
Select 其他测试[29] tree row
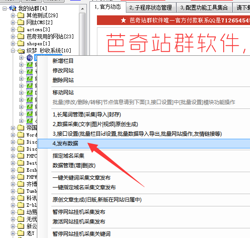pyautogui.click(x=42, y=15)
